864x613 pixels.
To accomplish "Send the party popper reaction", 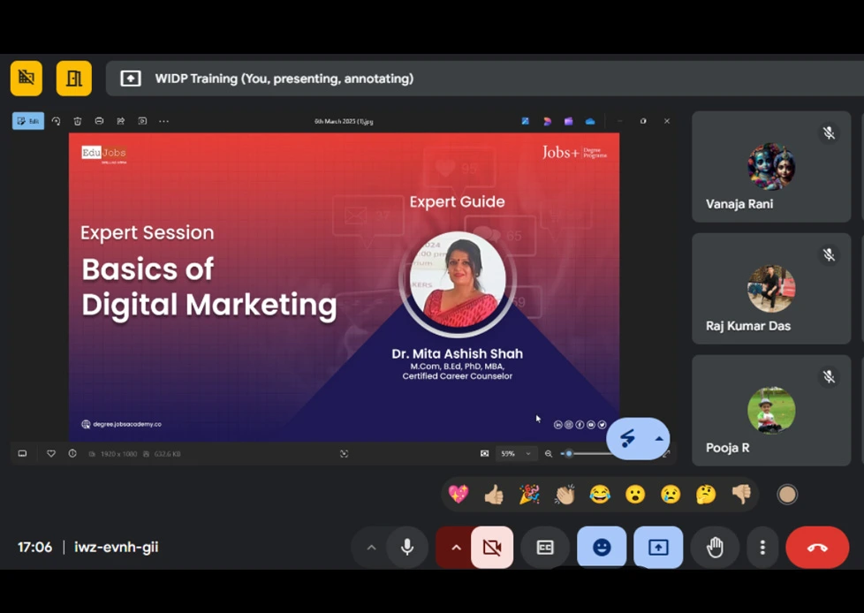I will coord(529,494).
